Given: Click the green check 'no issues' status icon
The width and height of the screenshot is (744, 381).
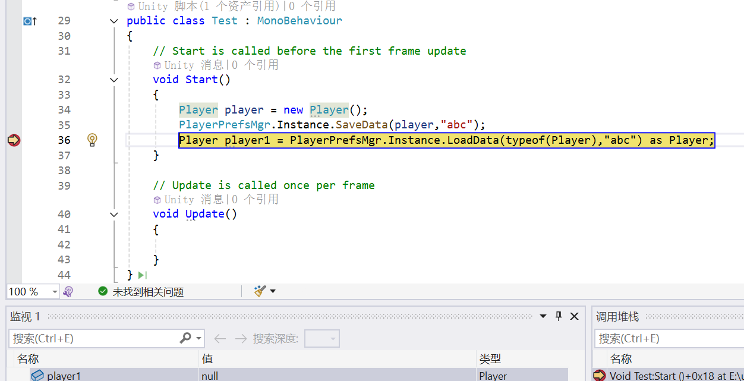Looking at the screenshot, I should pyautogui.click(x=103, y=291).
